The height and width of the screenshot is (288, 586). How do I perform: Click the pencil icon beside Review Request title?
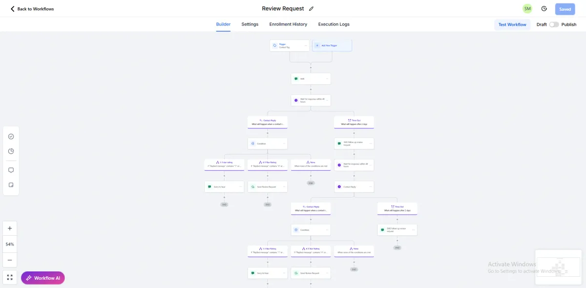pyautogui.click(x=312, y=9)
